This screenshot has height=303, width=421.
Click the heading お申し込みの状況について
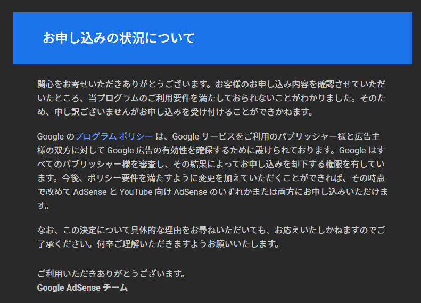pos(118,38)
